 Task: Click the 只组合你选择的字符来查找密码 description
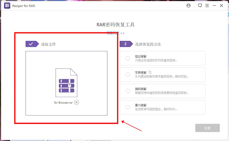tap(156, 60)
